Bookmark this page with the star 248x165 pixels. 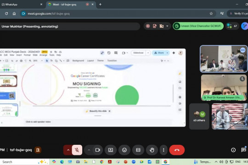click(211, 14)
